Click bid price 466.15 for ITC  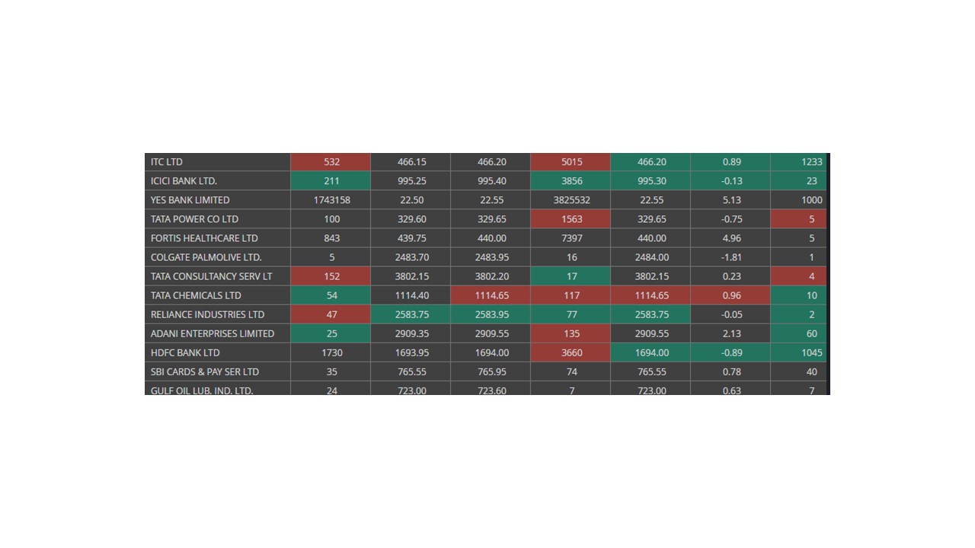click(x=411, y=162)
